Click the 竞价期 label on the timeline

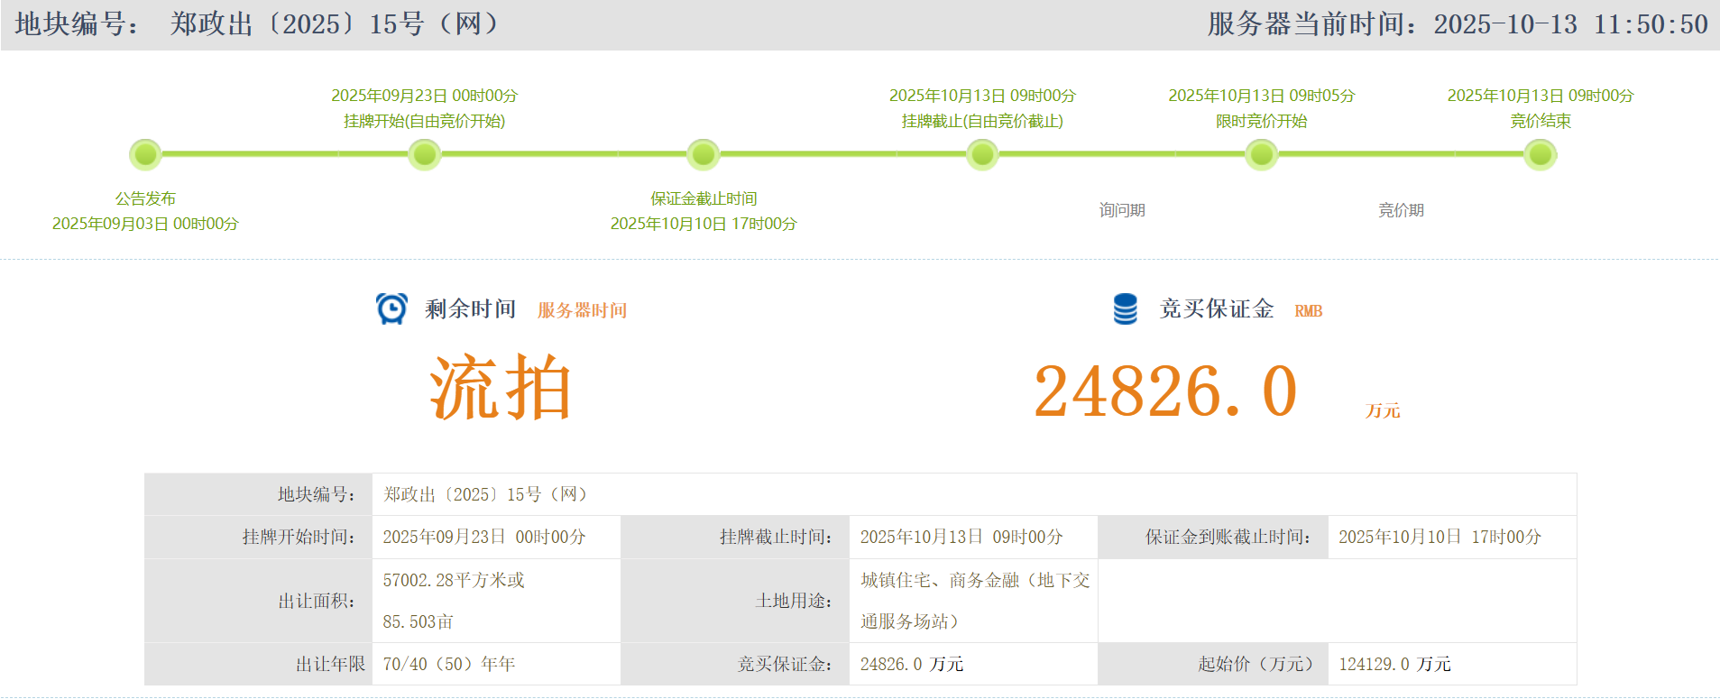1401,210
